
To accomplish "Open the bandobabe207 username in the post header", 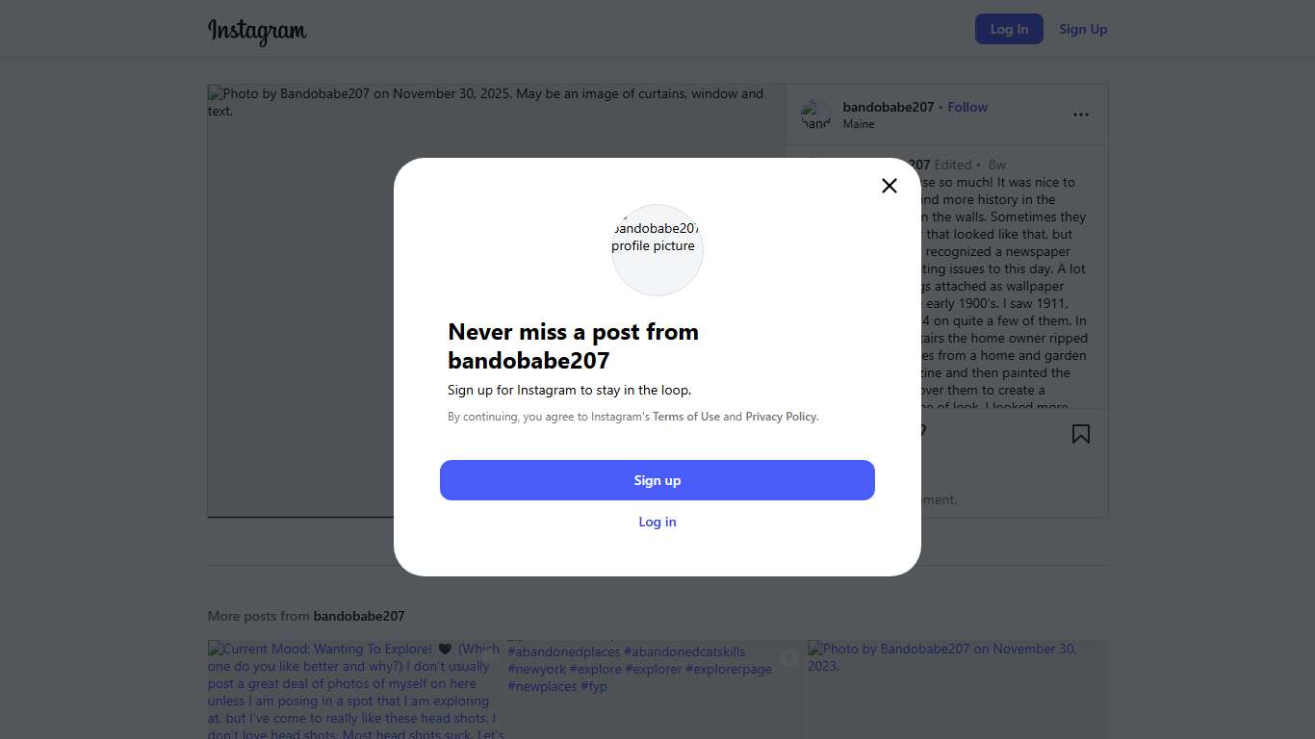I will coord(888,107).
